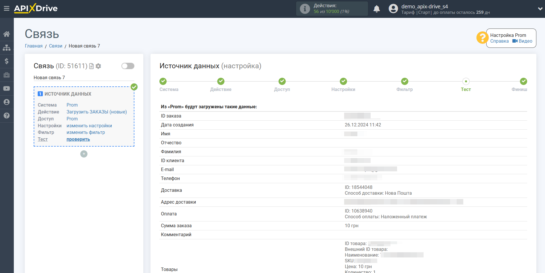Select the E-mail row label
The image size is (545, 273).
click(x=167, y=170)
